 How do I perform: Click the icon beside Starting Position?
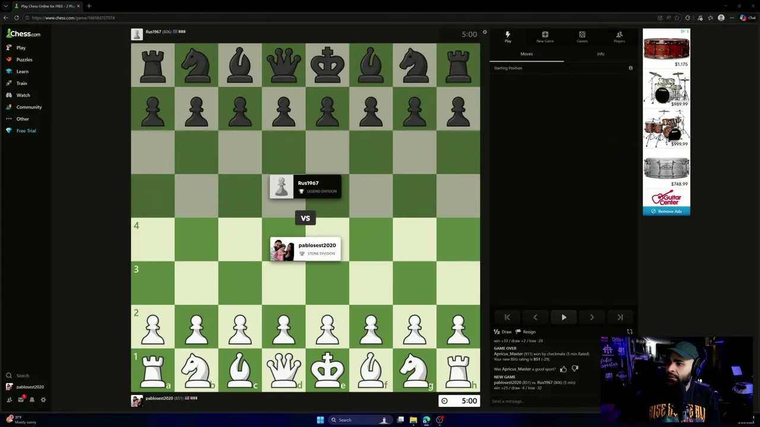(631, 68)
